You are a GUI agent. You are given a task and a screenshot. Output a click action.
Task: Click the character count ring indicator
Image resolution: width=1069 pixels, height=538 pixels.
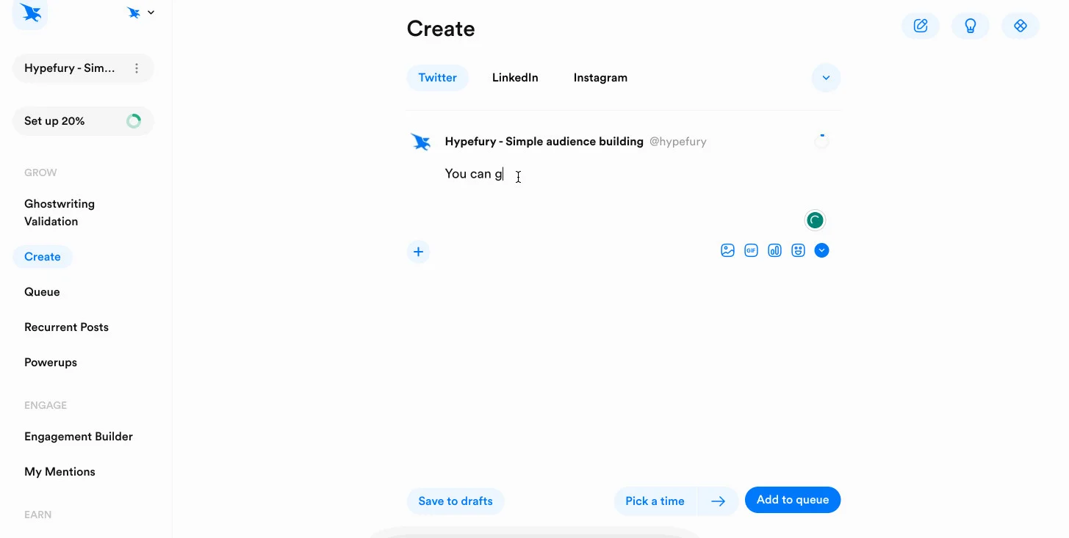(822, 141)
